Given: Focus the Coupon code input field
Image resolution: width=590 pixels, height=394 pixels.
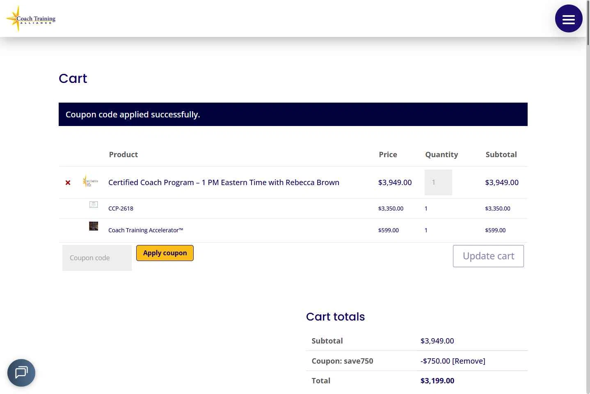Looking at the screenshot, I should pos(97,258).
